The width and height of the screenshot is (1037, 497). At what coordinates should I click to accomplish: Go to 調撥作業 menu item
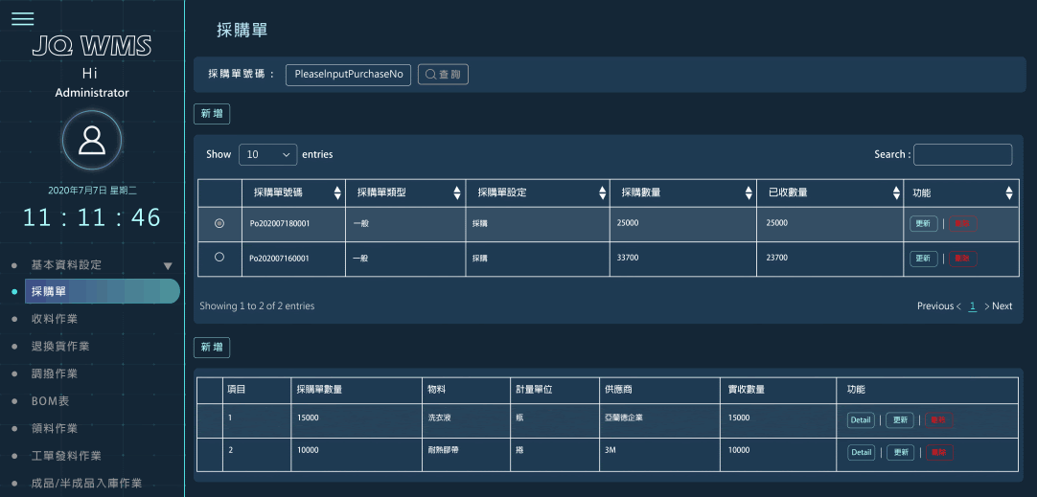[55, 374]
